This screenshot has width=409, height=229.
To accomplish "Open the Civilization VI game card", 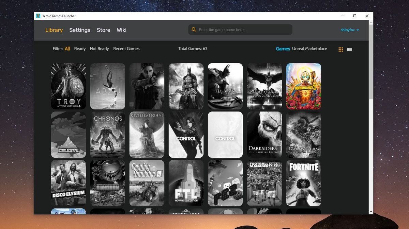I will (147, 135).
